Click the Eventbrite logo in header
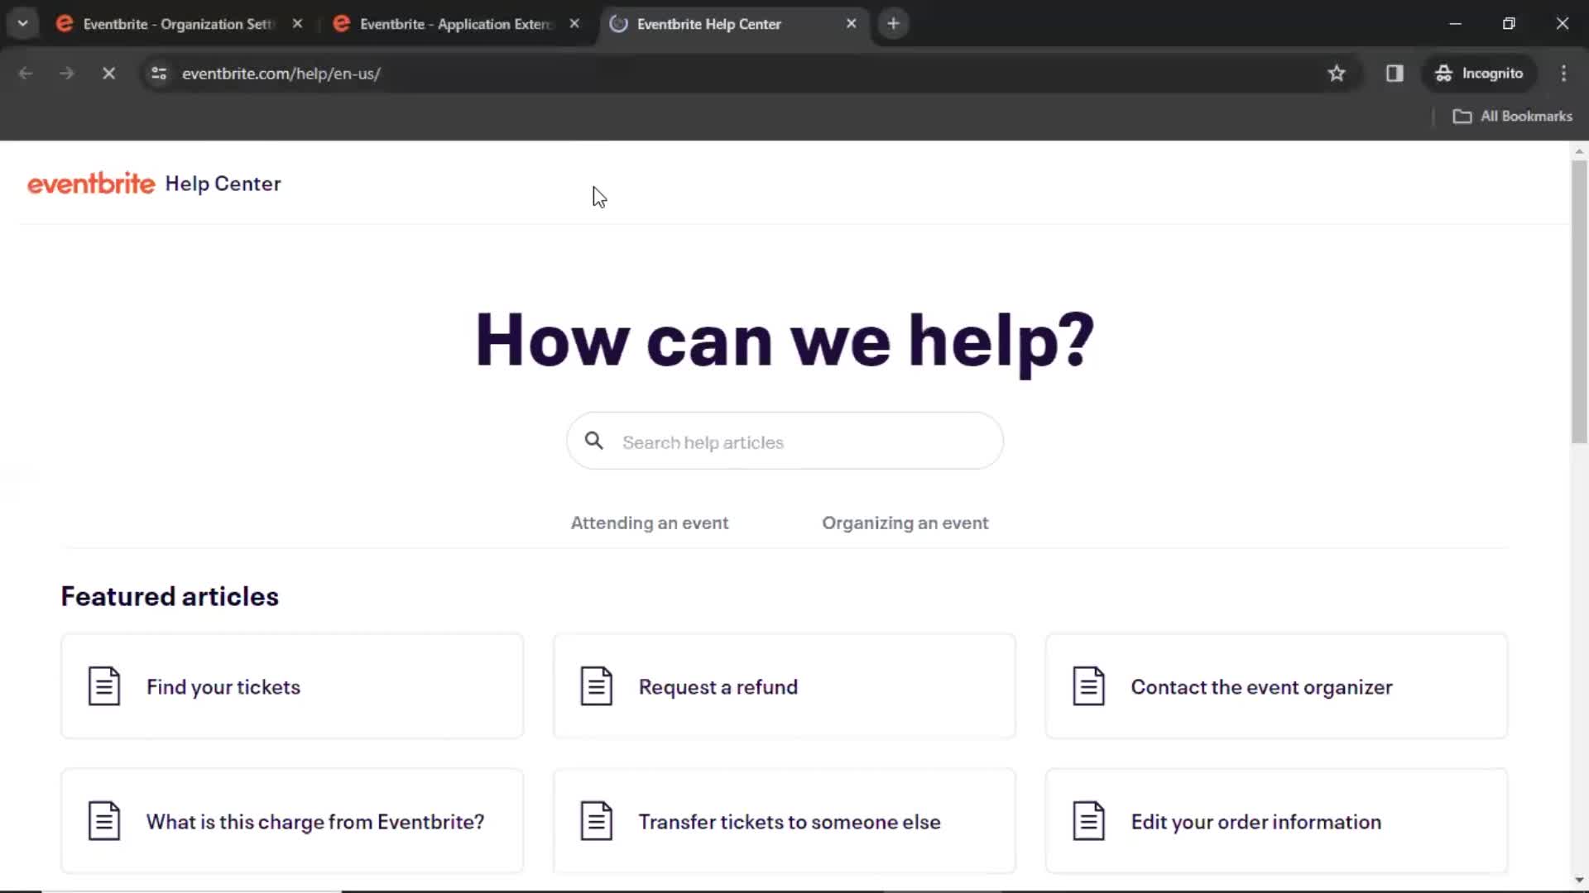This screenshot has width=1589, height=893. pos(91,184)
